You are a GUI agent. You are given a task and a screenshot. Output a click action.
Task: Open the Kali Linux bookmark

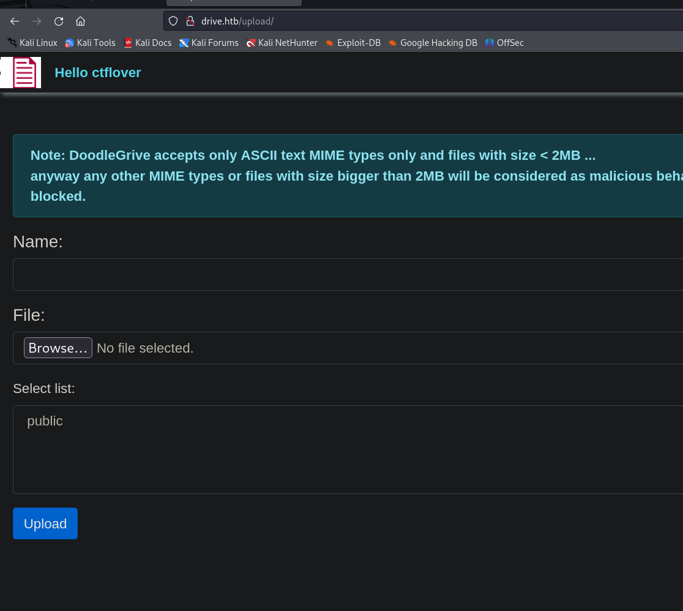coord(32,43)
